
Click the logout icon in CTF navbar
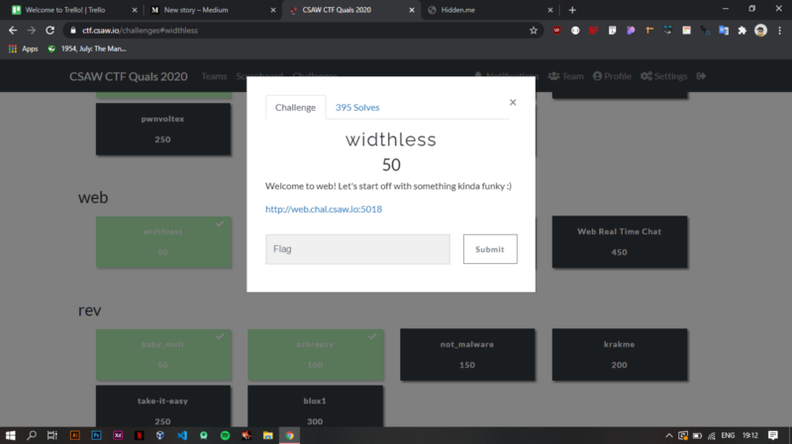pyautogui.click(x=701, y=76)
